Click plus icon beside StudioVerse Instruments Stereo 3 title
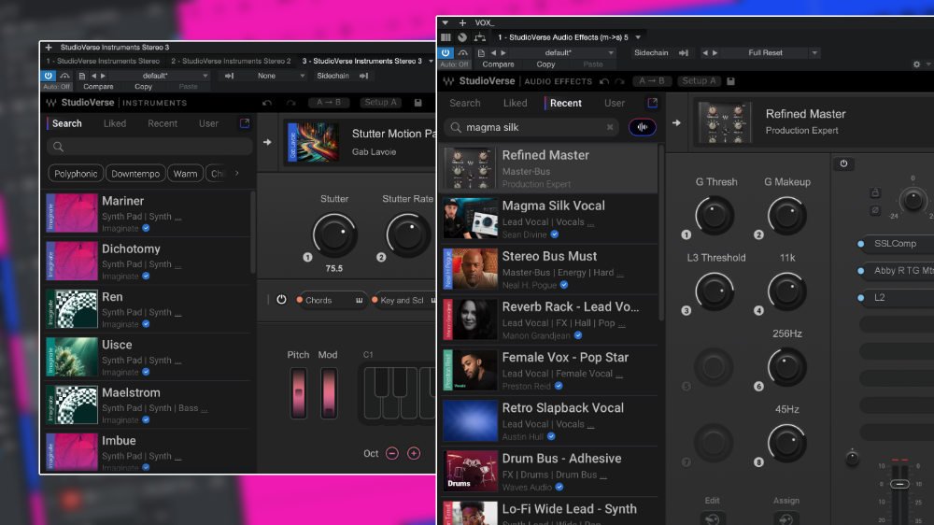 click(x=49, y=47)
